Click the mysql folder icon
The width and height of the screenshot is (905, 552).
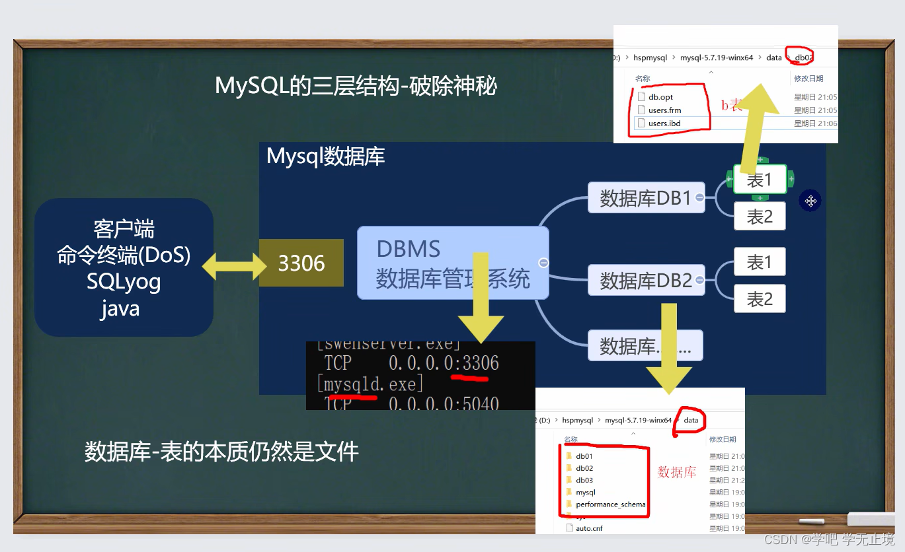[x=569, y=493]
